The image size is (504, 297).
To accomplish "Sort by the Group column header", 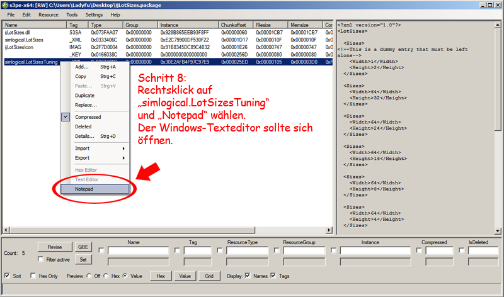I will point(140,25).
